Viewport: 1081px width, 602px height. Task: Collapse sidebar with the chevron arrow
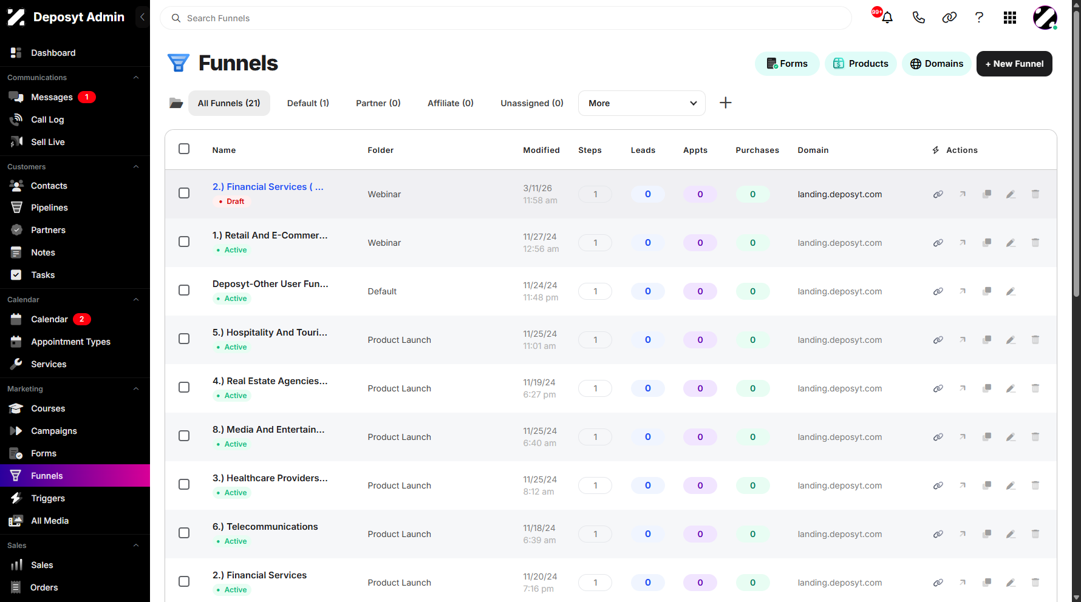[x=142, y=17]
